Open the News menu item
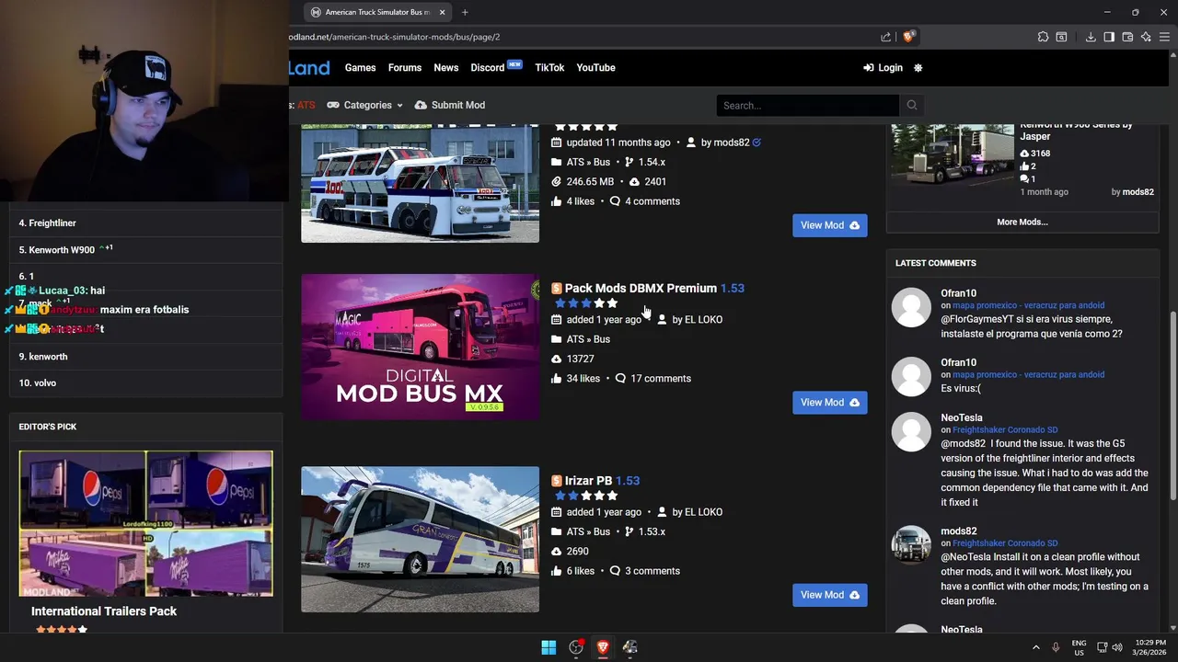The width and height of the screenshot is (1178, 662). [x=445, y=68]
